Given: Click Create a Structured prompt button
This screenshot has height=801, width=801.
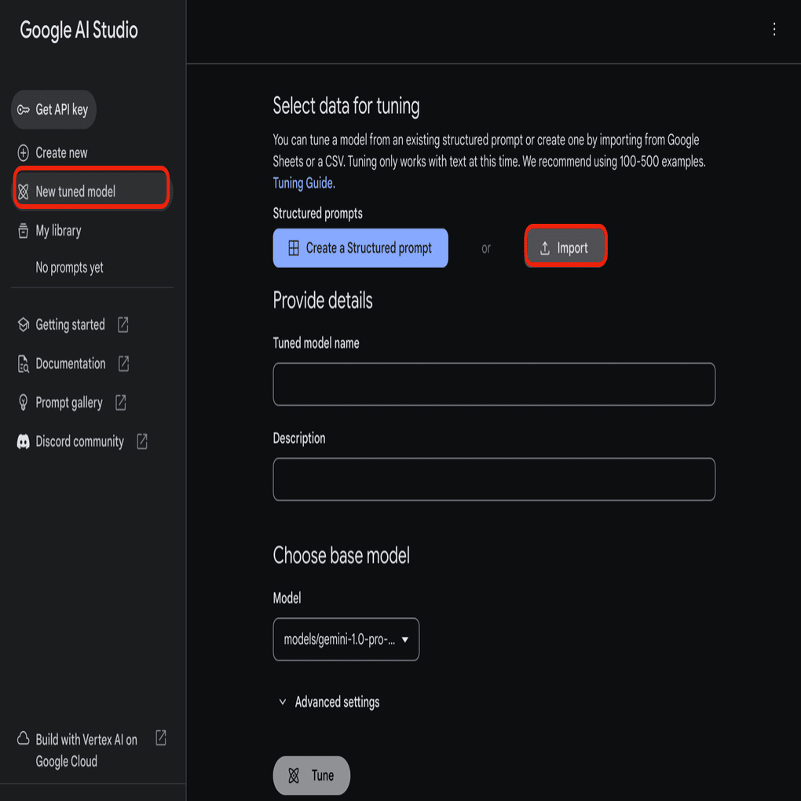Looking at the screenshot, I should tap(360, 248).
